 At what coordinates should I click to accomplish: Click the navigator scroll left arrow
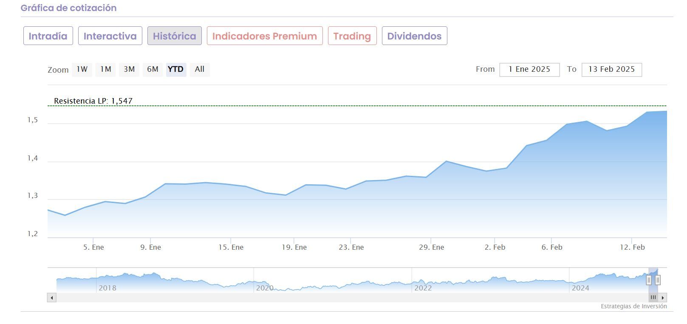[x=52, y=298]
